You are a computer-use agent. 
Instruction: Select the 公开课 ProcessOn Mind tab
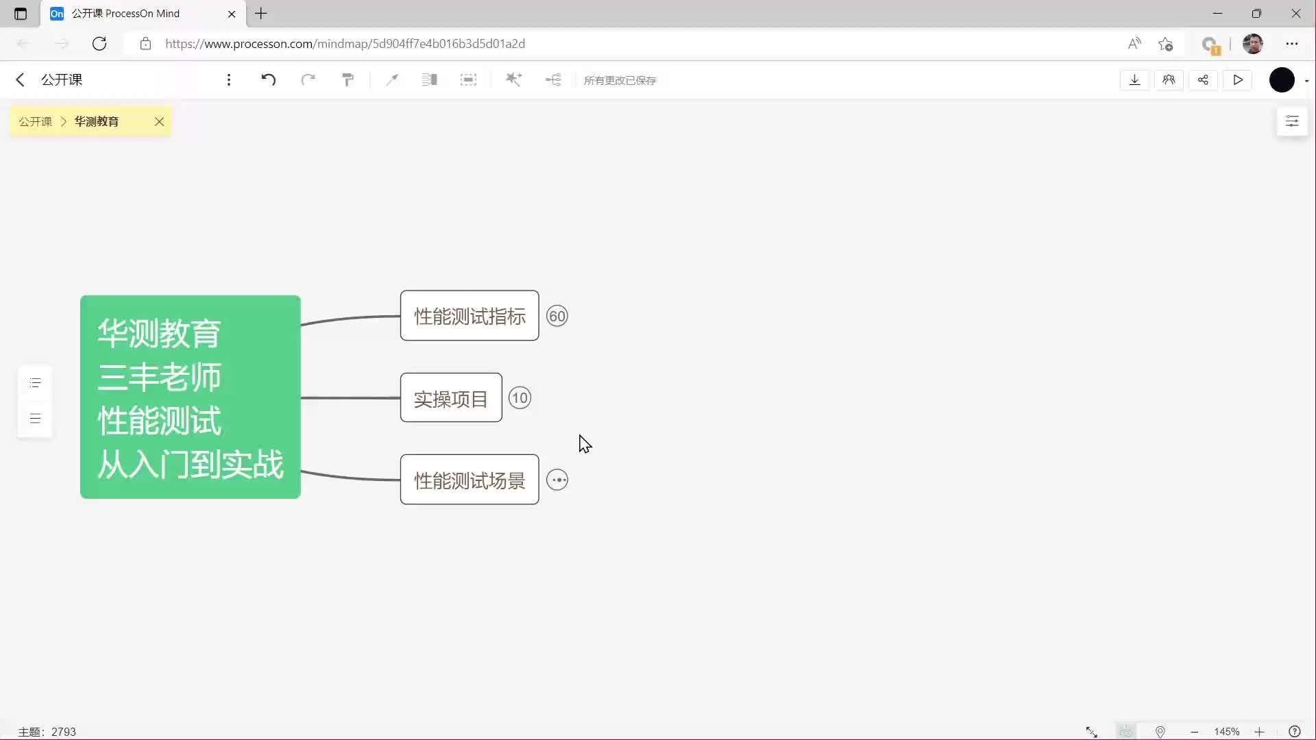click(144, 14)
